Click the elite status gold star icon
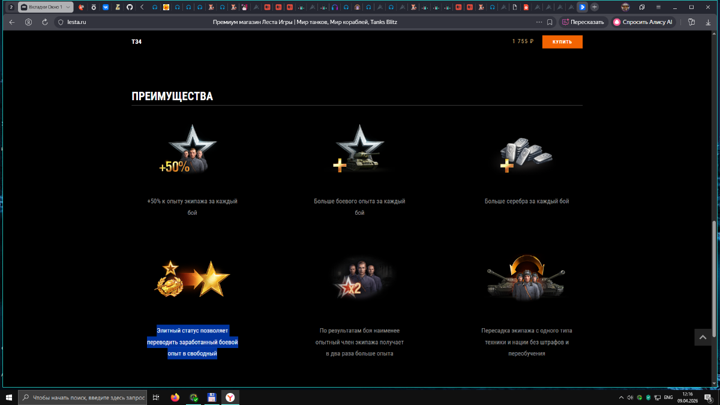Viewport: 720px width, 405px height. click(x=193, y=278)
